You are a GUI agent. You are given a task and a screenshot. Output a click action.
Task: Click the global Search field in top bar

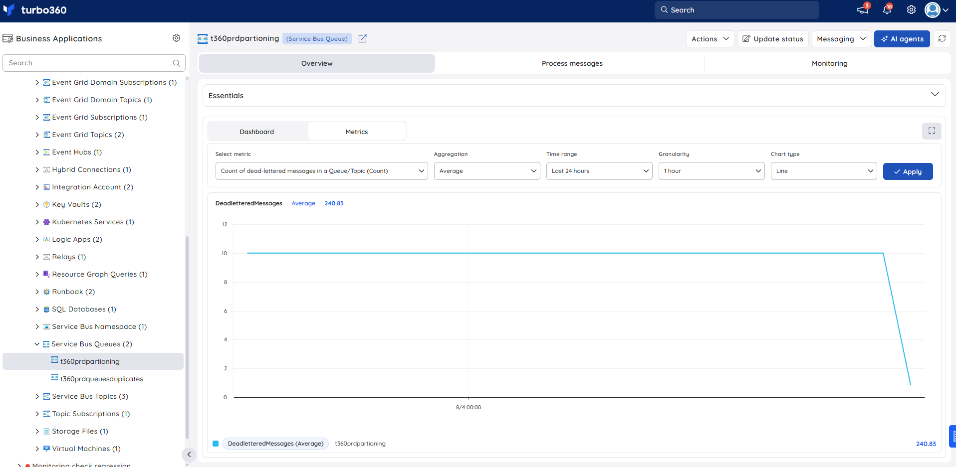click(x=737, y=10)
